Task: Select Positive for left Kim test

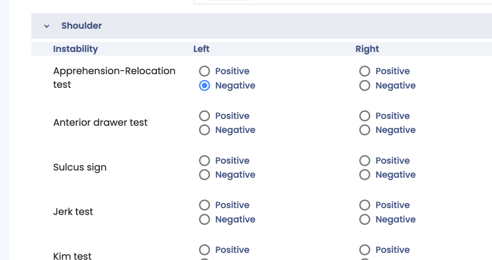Action: (204, 250)
